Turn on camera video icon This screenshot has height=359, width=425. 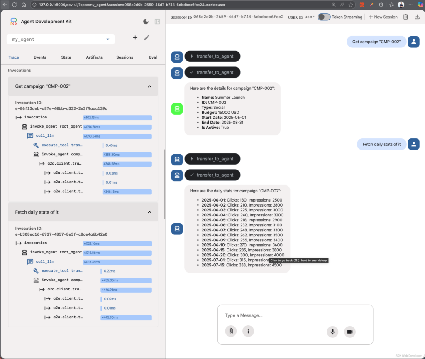click(x=349, y=331)
